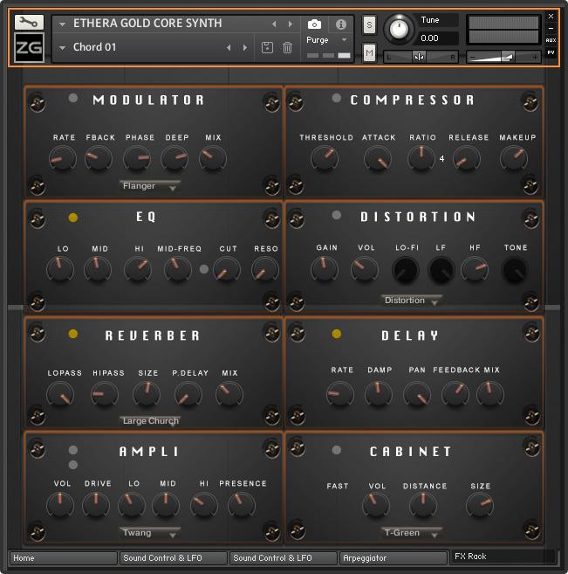Toggle PV button in header
This screenshot has width=568, height=574.
point(551,52)
